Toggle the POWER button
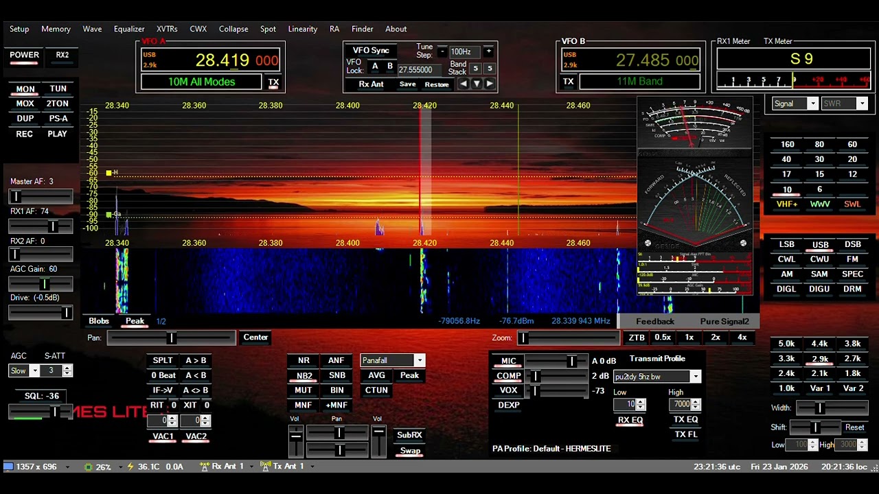The width and height of the screenshot is (879, 494). point(24,56)
